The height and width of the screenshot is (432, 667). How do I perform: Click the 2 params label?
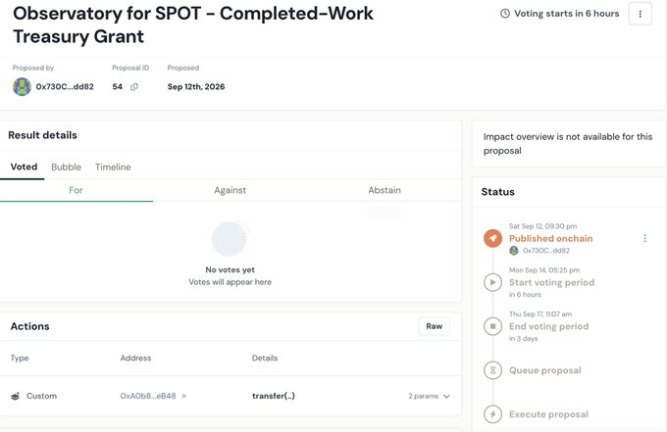click(x=423, y=396)
